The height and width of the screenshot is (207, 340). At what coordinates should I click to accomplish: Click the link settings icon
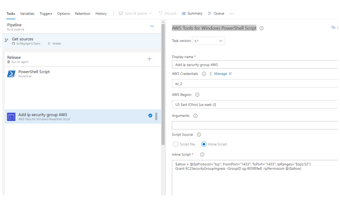click(x=333, y=27)
